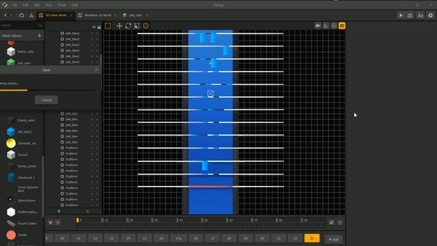Click the search magnifier icon
This screenshot has width=437, height=246.
point(40,25)
